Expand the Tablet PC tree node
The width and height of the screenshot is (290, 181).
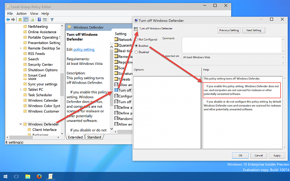[20, 90]
